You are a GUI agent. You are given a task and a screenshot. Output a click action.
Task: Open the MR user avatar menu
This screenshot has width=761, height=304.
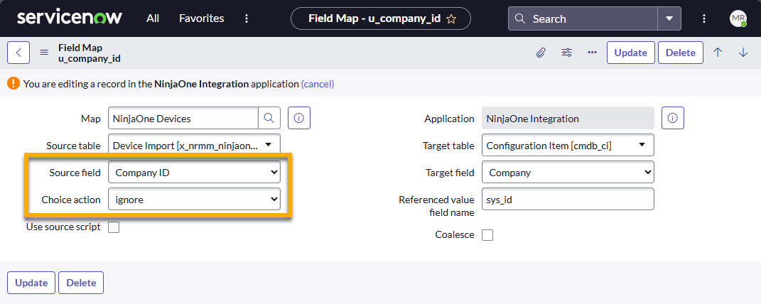738,18
